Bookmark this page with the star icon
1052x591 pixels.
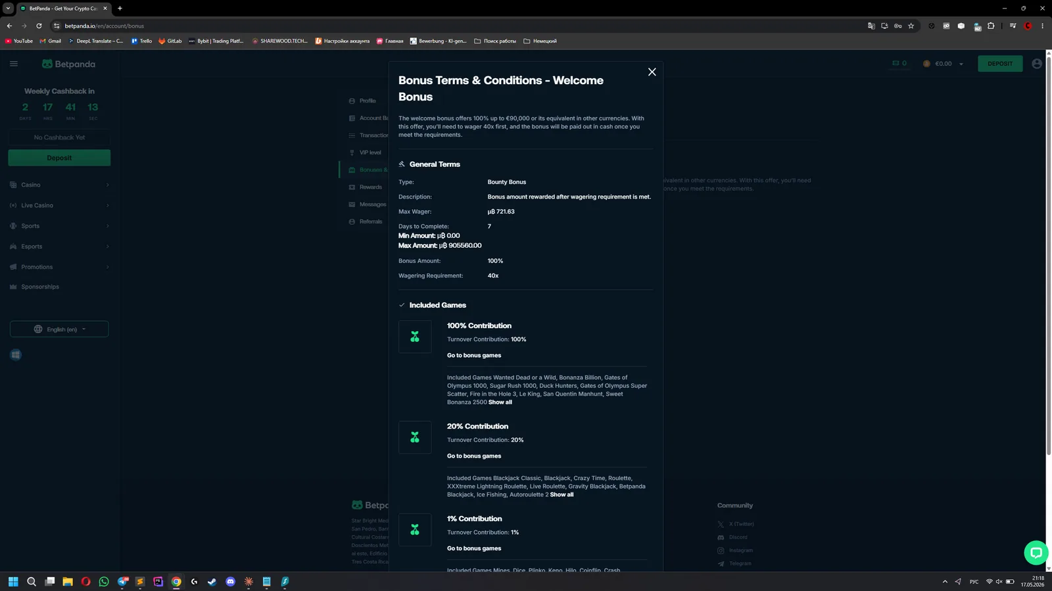coord(911,26)
